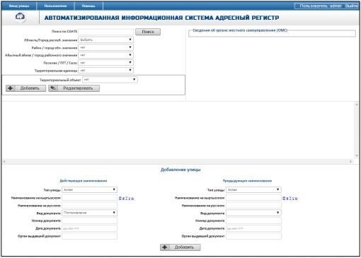
Task: Click the vertical scrollbar up arrow
Action: 357,105
